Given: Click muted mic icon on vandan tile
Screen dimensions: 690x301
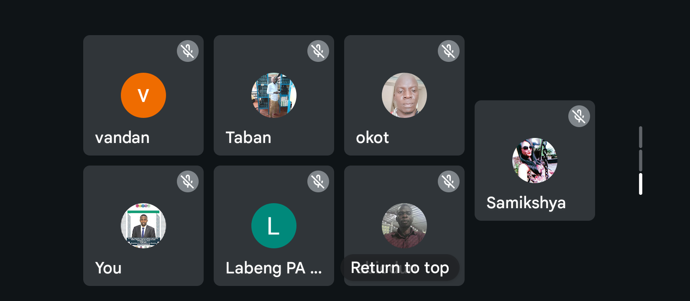Looking at the screenshot, I should click(x=188, y=51).
